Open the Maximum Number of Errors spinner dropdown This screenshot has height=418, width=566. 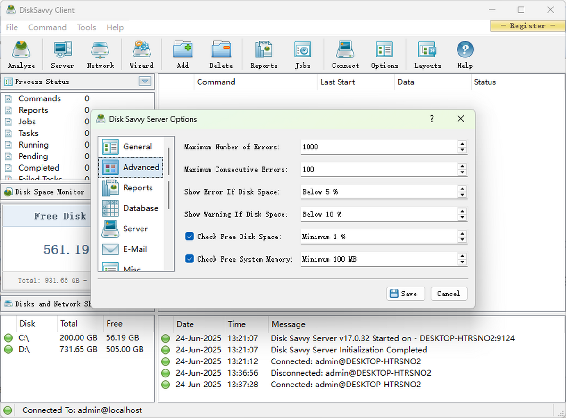[x=461, y=147]
